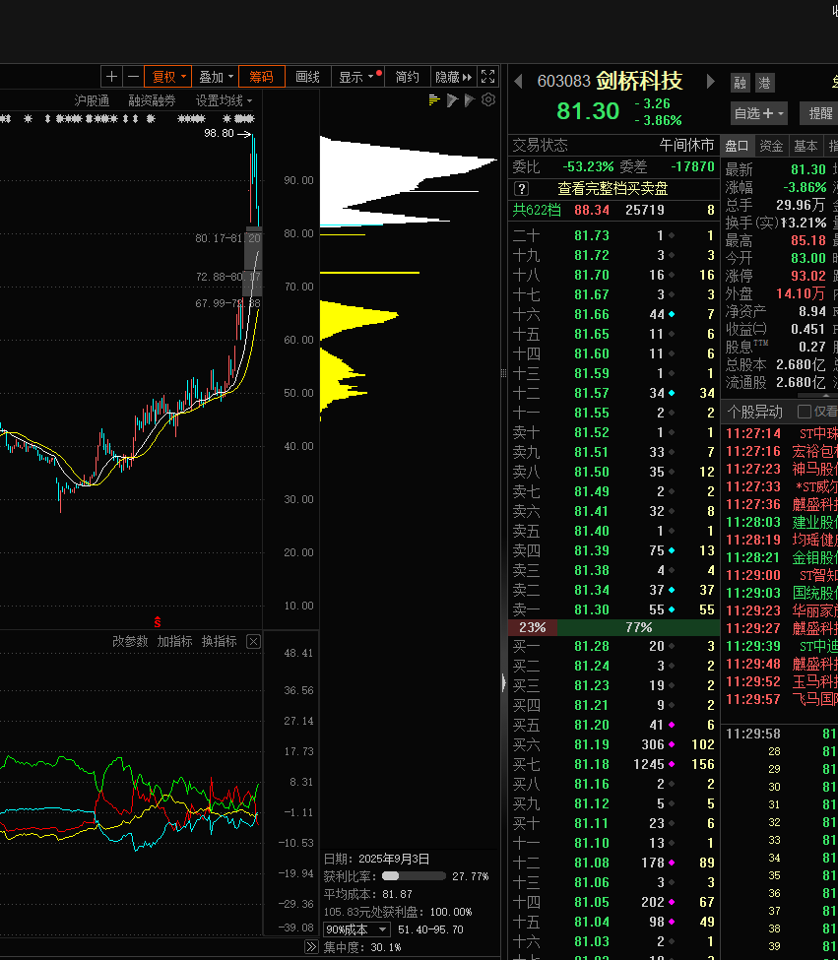Click the red S marker on chart
838x960 pixels.
(158, 622)
